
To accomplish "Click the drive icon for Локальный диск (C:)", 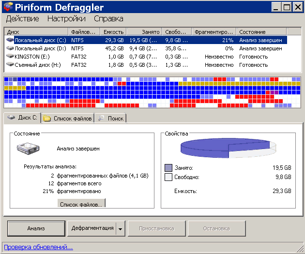I will [x=10, y=40].
